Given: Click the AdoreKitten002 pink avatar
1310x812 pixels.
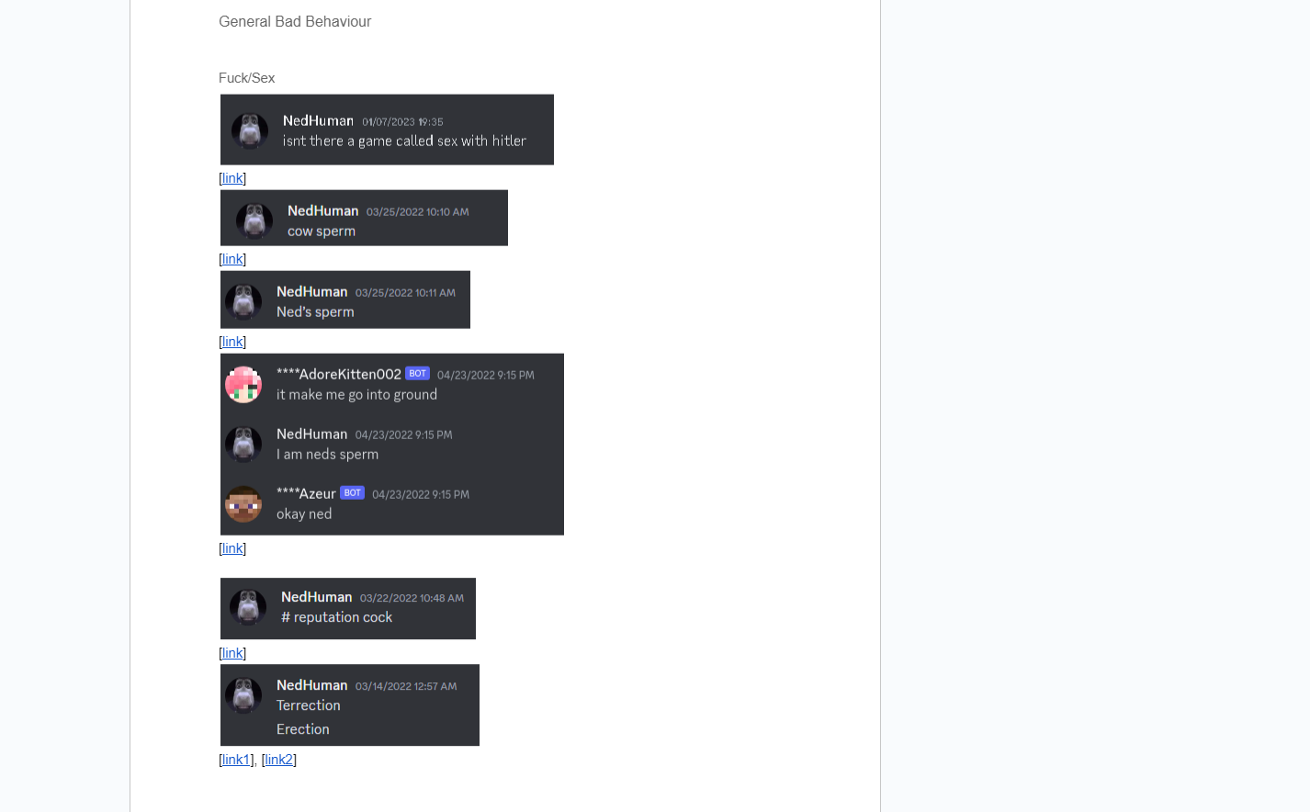Looking at the screenshot, I should [x=243, y=385].
